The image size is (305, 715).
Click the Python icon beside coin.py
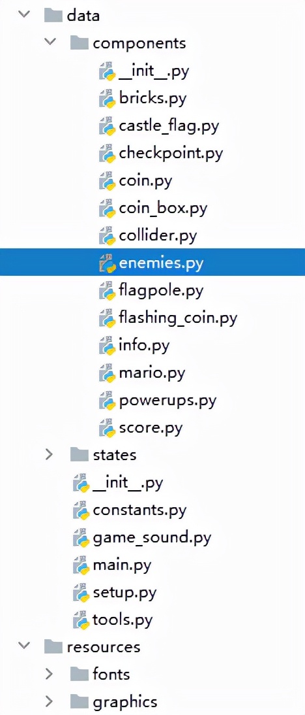[x=106, y=181]
